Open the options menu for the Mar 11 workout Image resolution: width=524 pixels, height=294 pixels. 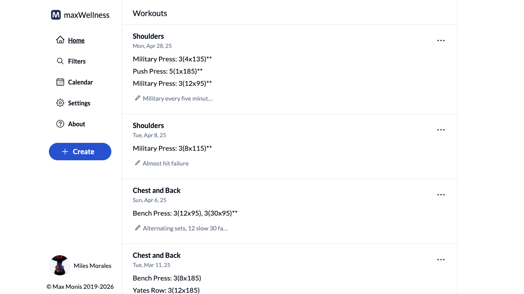click(x=441, y=259)
